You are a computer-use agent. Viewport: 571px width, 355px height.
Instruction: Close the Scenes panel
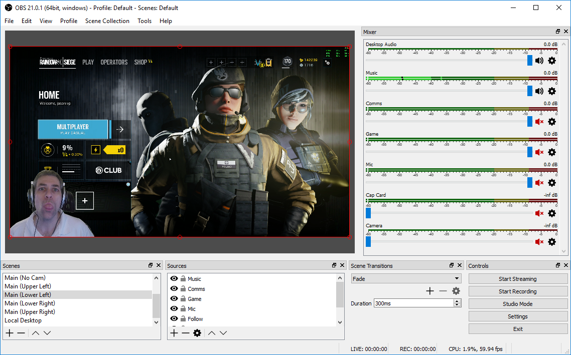point(159,265)
